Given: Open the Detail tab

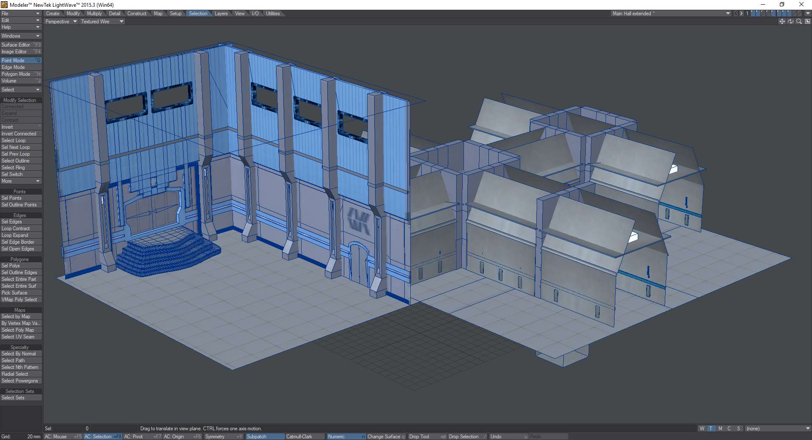Looking at the screenshot, I should tap(115, 14).
